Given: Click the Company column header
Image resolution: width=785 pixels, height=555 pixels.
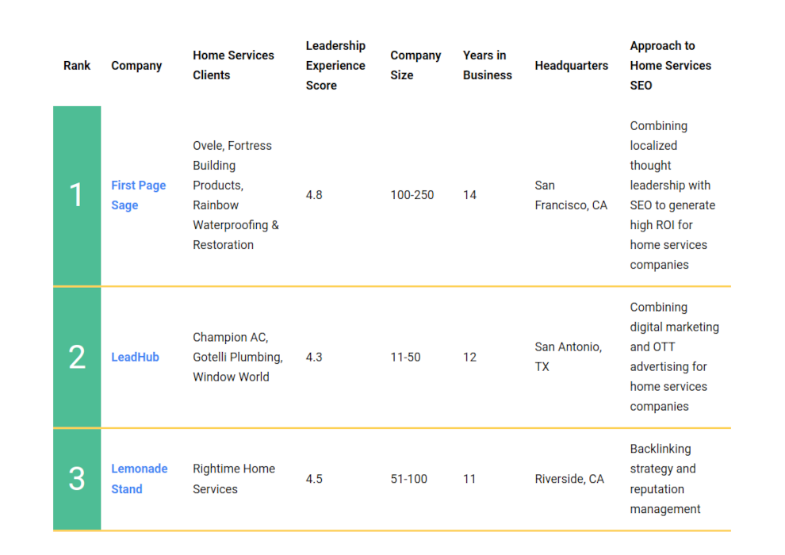Looking at the screenshot, I should point(136,66).
